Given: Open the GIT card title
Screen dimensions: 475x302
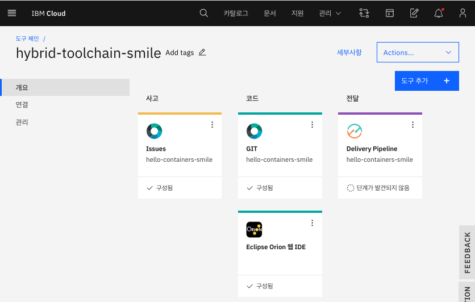Looking at the screenshot, I should tap(252, 149).
